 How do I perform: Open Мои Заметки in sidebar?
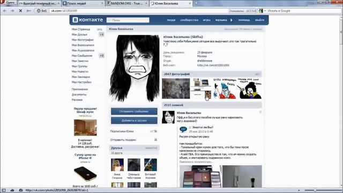pyautogui.click(x=80, y=61)
